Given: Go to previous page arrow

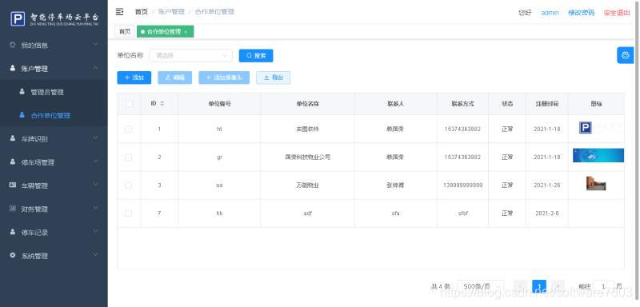Looking at the screenshot, I should tap(521, 287).
